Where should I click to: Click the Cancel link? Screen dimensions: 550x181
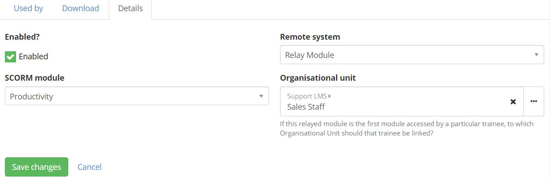89,167
